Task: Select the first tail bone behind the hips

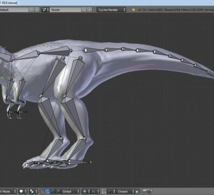Action: [93, 50]
